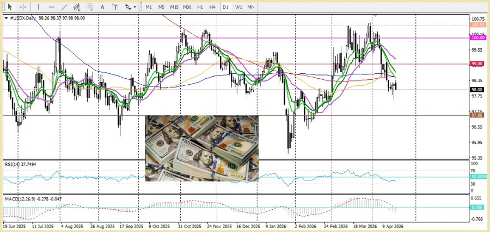Select the Fibonacci retracement tool
490x232 pixels.
pyautogui.click(x=90, y=7)
